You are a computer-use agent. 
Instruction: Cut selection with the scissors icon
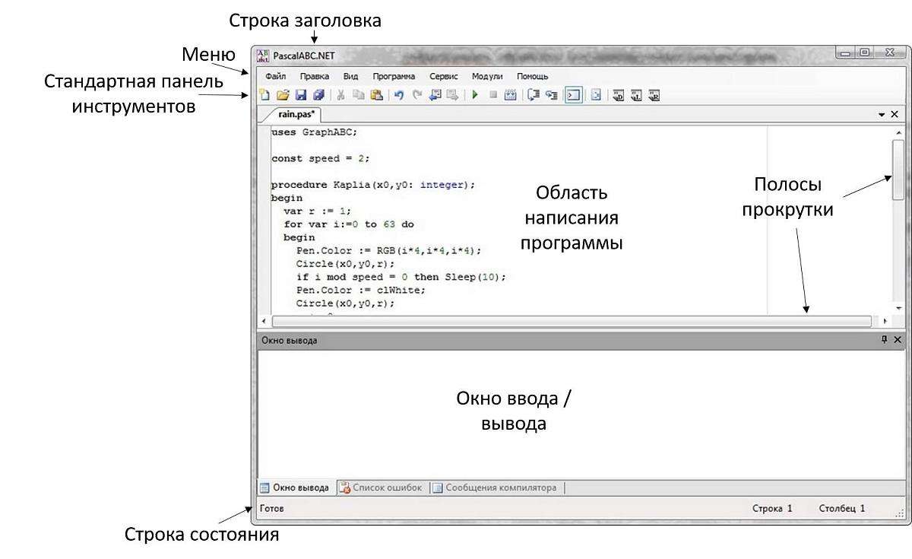(x=340, y=95)
